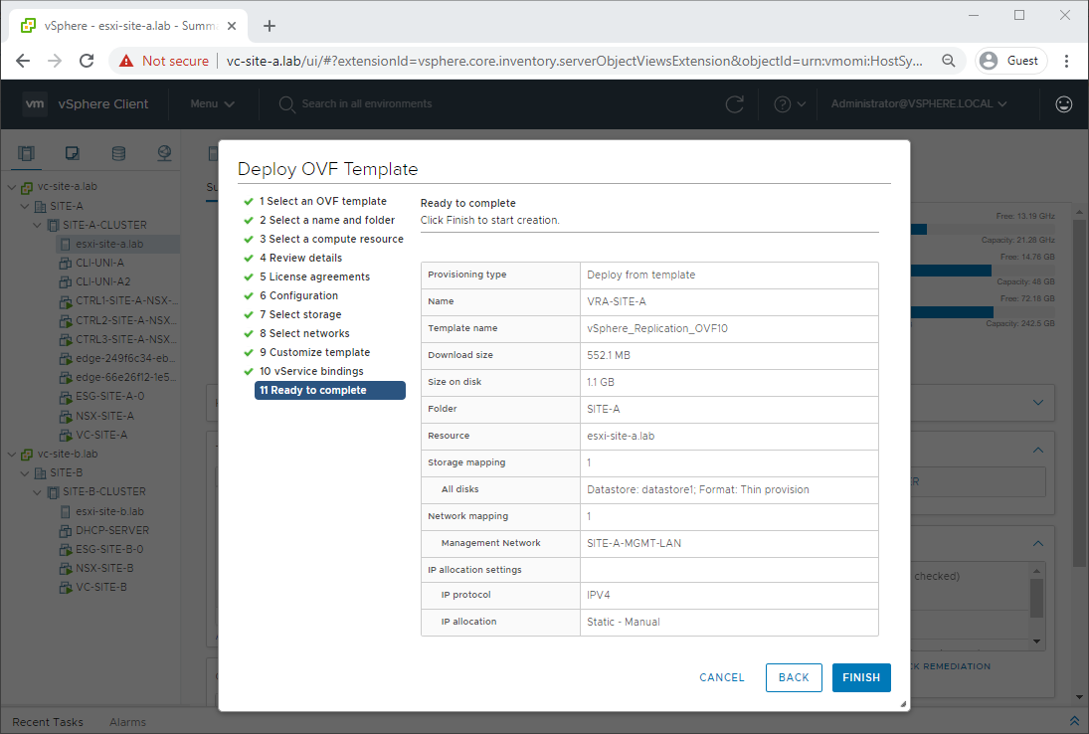Reload the browser page
The image size is (1089, 734).
(87, 61)
